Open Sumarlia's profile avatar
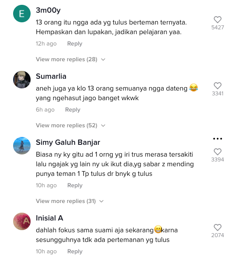236x259 pixels. 22,80
